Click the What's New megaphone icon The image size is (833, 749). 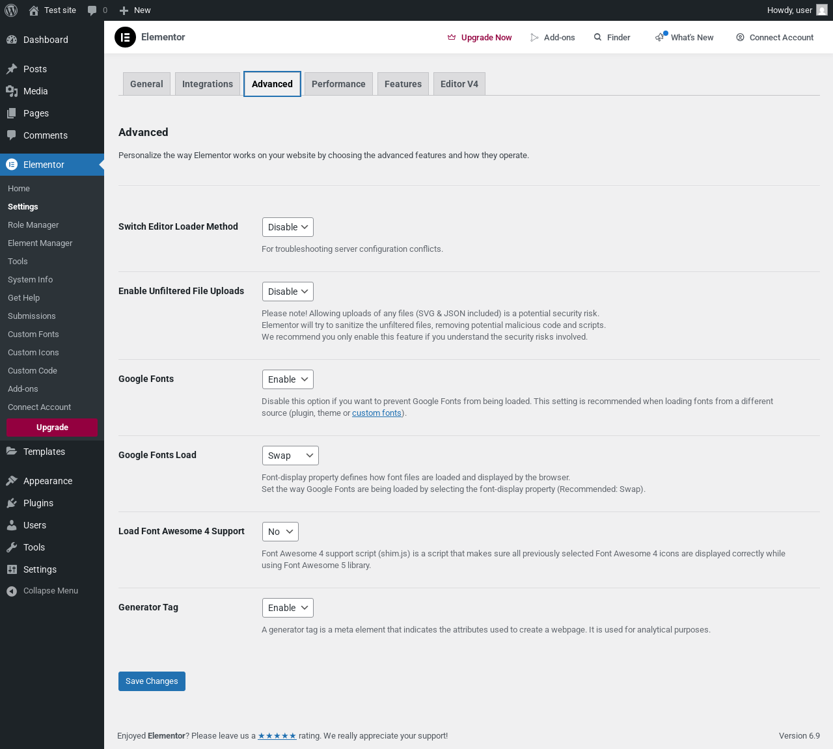(x=661, y=37)
